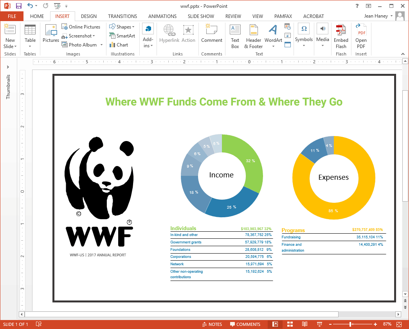Screen dimensions: 409x329
Task: Click the spell check status icon
Action: click(39, 324)
